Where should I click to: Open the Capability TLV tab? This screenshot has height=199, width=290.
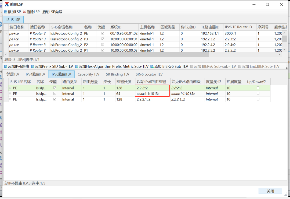click(88, 74)
